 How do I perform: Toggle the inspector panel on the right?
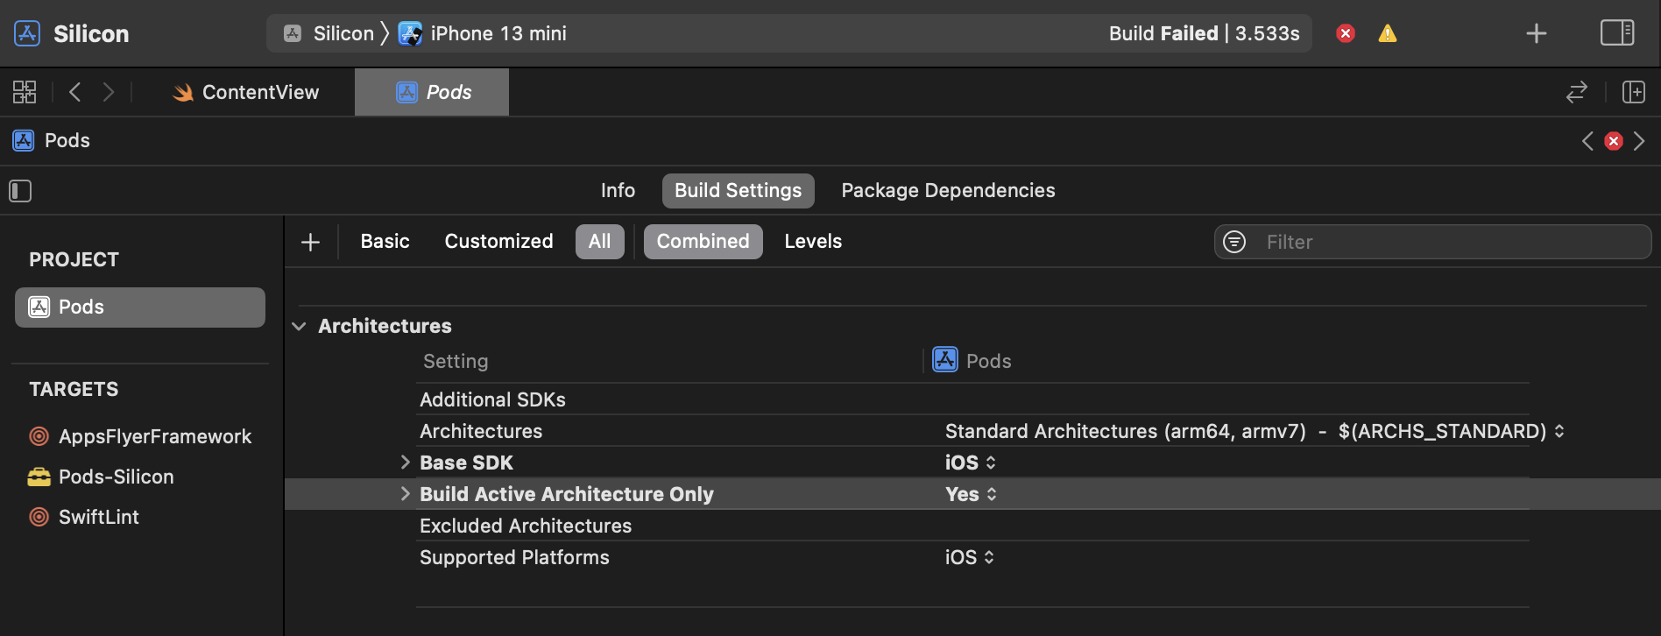pos(1617,33)
